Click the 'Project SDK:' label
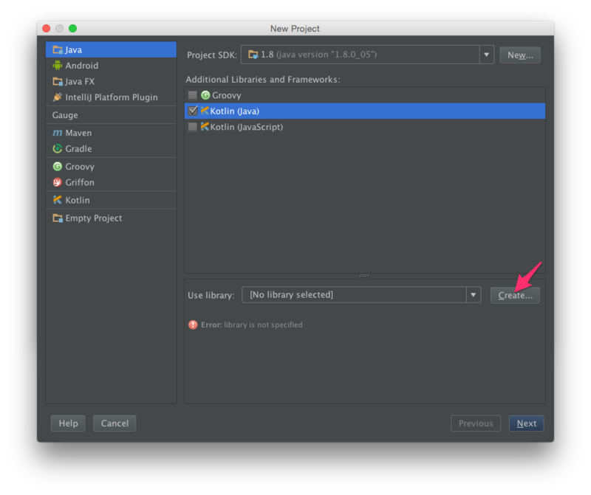 tap(212, 55)
